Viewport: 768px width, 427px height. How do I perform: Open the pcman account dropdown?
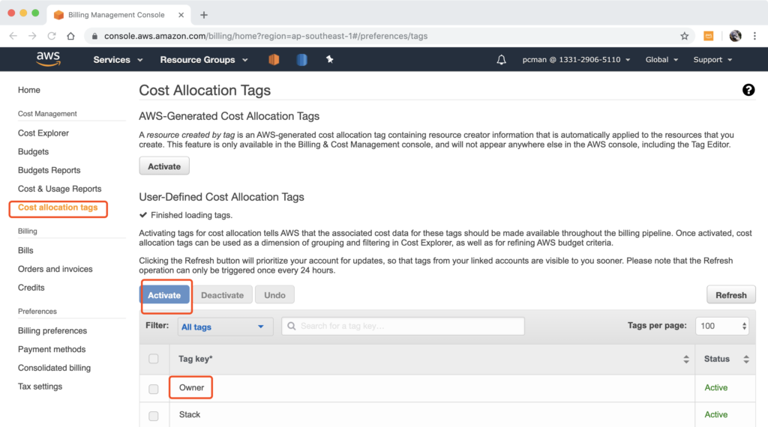coord(576,60)
